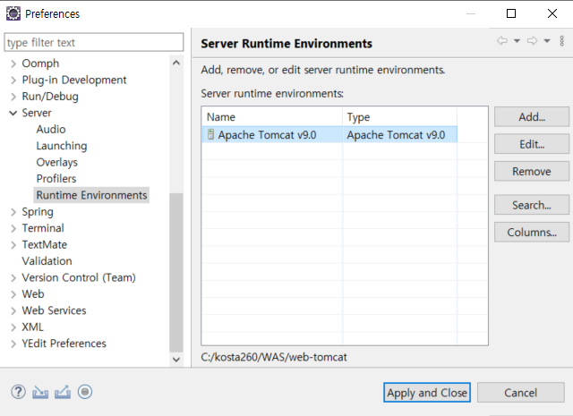Viewport: 573px width, 416px height.
Task: Toggle the Oomph preference recorder icon
Action: (x=85, y=392)
